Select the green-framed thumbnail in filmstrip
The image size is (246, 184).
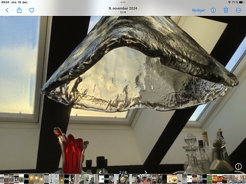[210, 179]
